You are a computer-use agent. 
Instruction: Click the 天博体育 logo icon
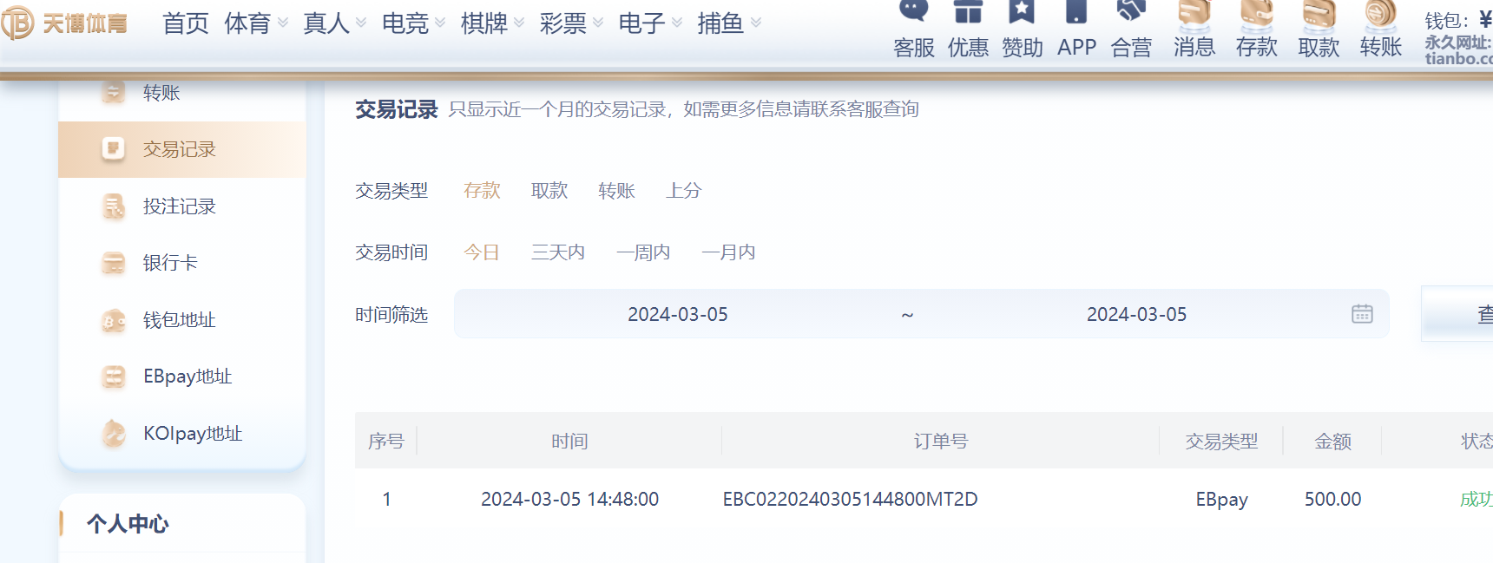click(x=16, y=23)
